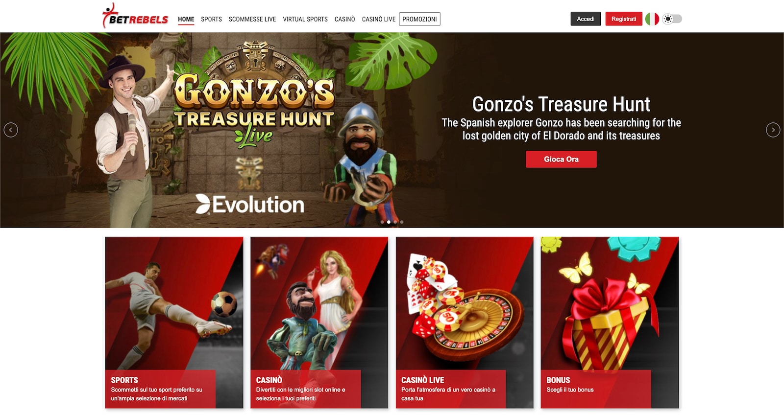Navigate to Casinò Live in navbar
Viewport: 784px width, 415px height.
(x=379, y=19)
